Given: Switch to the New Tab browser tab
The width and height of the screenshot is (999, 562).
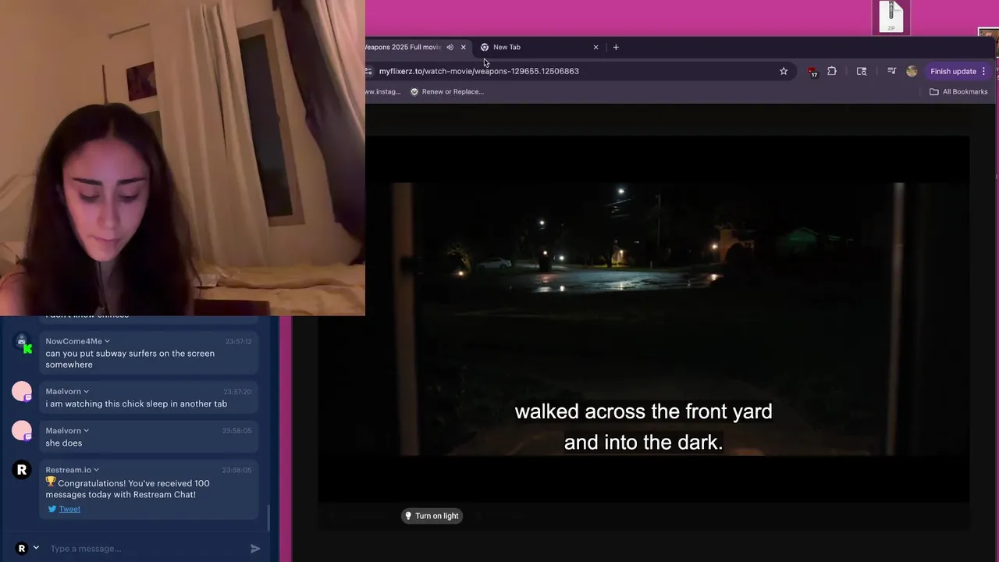Looking at the screenshot, I should 539,47.
